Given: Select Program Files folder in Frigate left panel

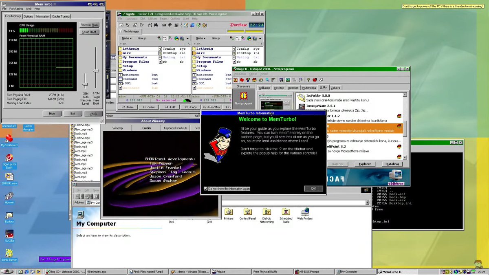Looking at the screenshot, I should tap(139, 62).
